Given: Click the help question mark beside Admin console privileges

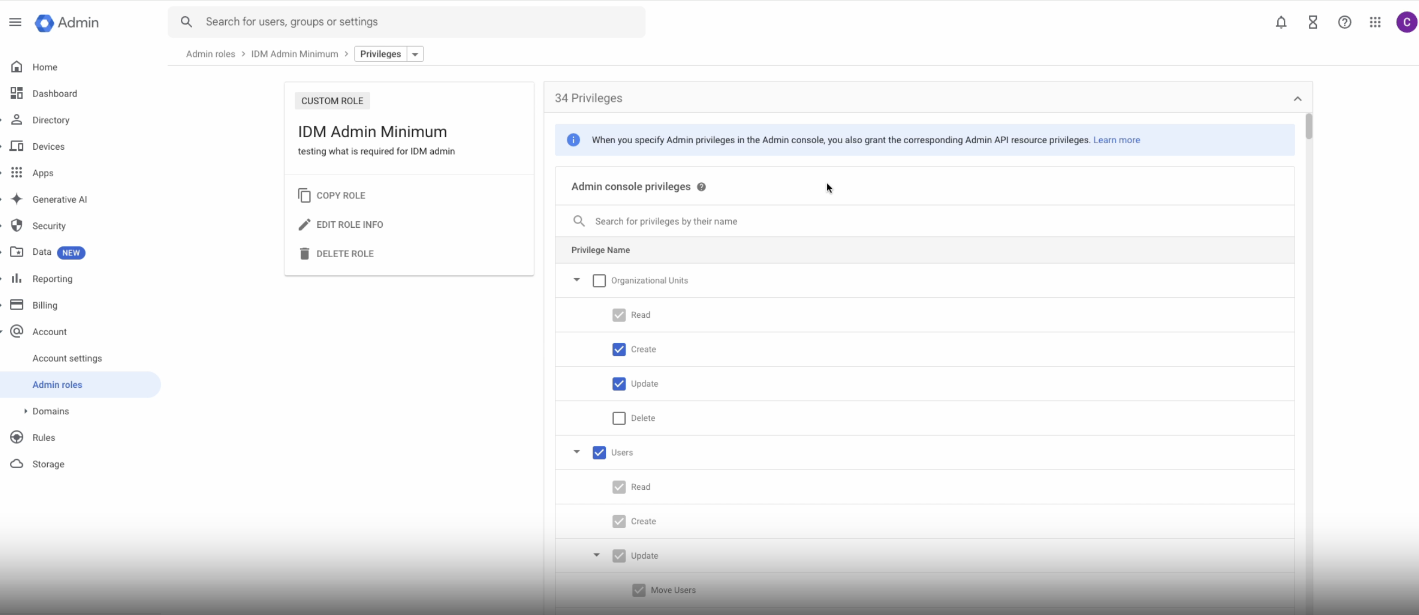Looking at the screenshot, I should 701,187.
